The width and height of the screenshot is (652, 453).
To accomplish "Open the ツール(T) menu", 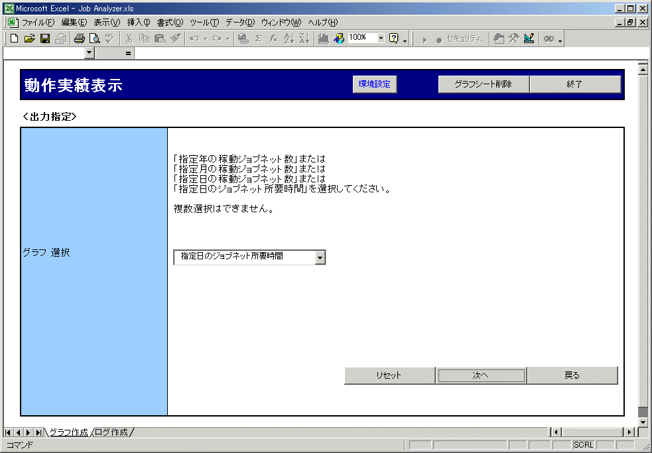I will pyautogui.click(x=204, y=23).
